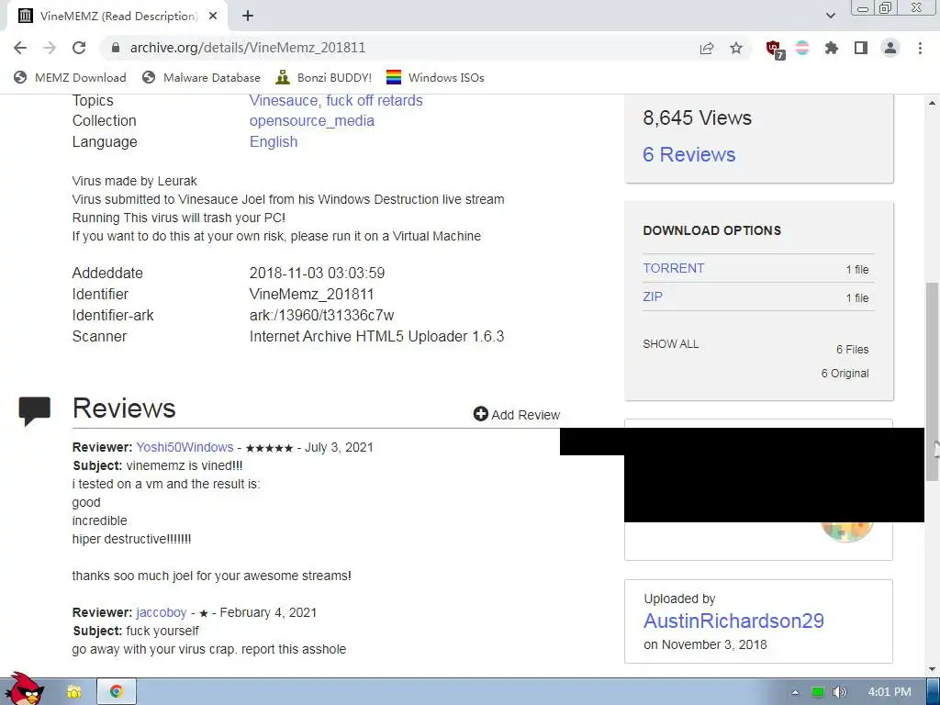Open the MEMZ Download bookmark
This screenshot has height=705, width=940.
click(70, 77)
